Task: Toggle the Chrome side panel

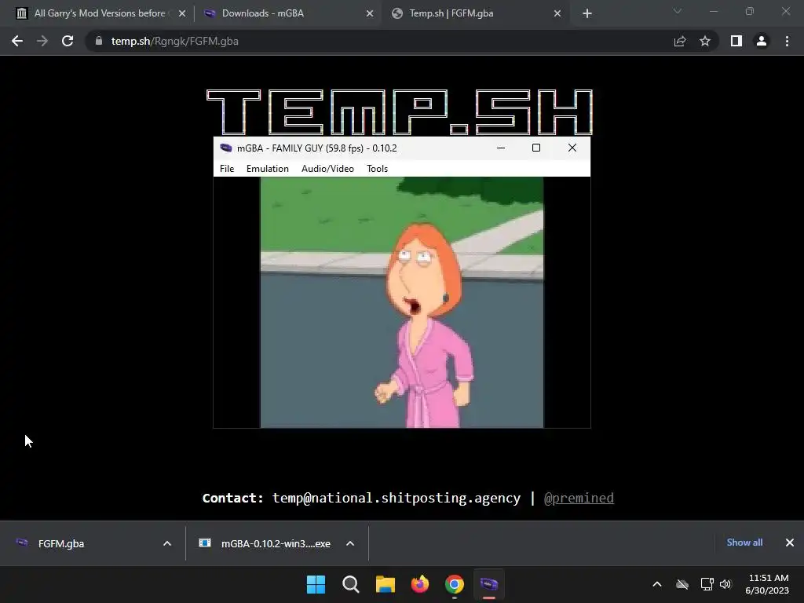Action: click(x=736, y=41)
